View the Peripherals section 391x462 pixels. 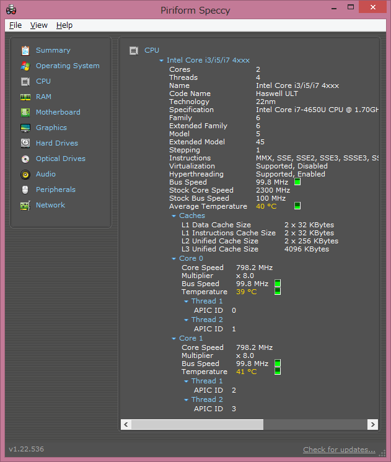pyautogui.click(x=55, y=190)
